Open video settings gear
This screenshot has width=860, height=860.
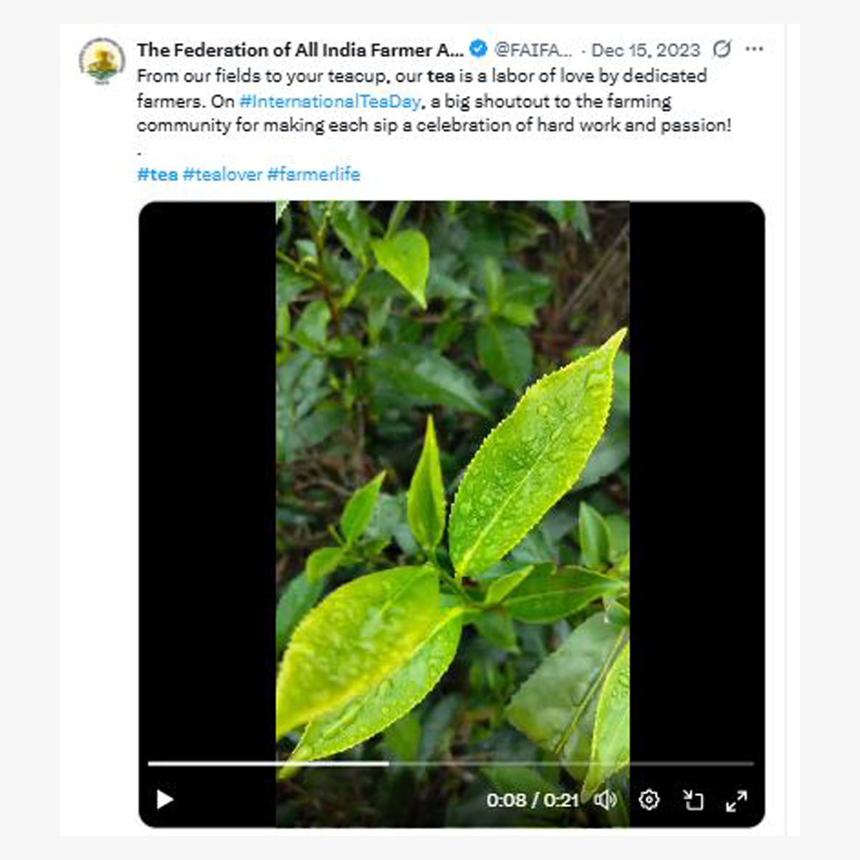coord(649,799)
